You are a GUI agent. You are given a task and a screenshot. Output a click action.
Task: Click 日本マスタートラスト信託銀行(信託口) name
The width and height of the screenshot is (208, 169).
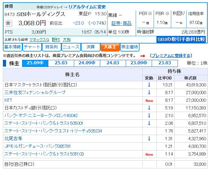(x=41, y=84)
